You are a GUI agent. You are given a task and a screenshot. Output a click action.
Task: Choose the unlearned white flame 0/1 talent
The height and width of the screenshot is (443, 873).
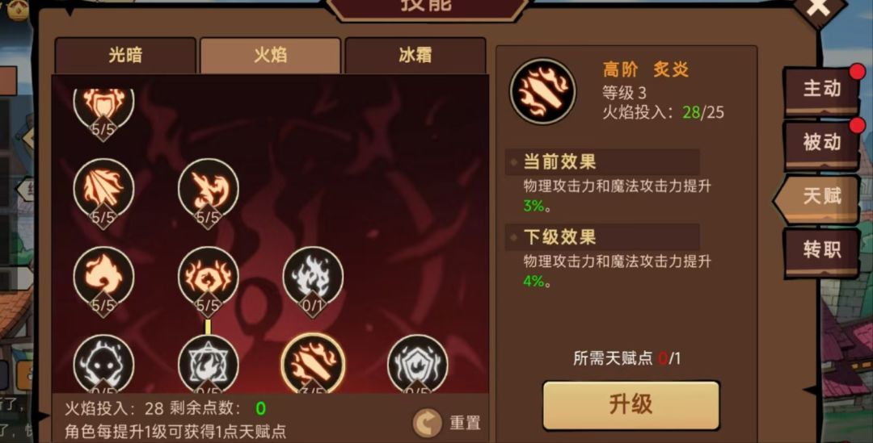click(313, 277)
